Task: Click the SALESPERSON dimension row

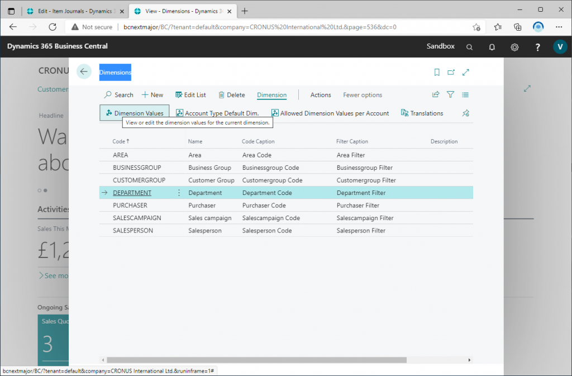Action: 133,231
